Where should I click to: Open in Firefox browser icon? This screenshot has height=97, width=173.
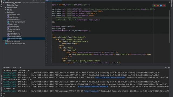(158, 5)
